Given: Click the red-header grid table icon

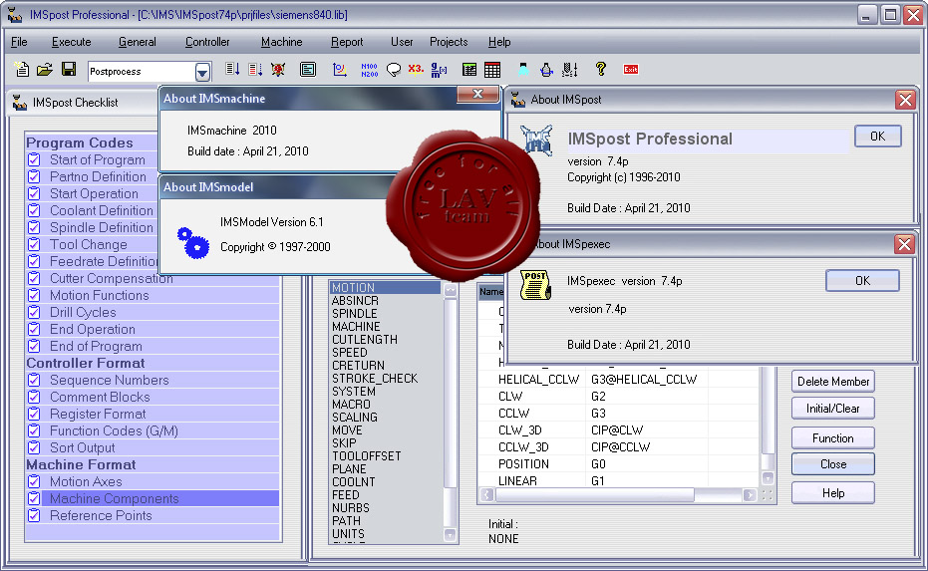Looking at the screenshot, I should tap(492, 70).
